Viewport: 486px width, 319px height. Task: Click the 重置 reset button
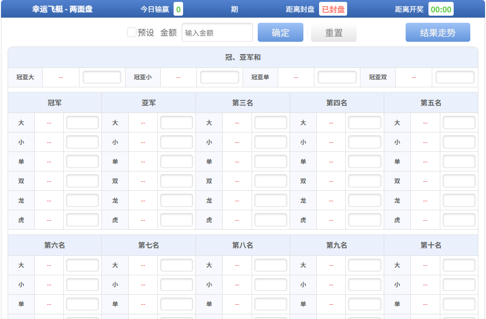[x=333, y=32]
